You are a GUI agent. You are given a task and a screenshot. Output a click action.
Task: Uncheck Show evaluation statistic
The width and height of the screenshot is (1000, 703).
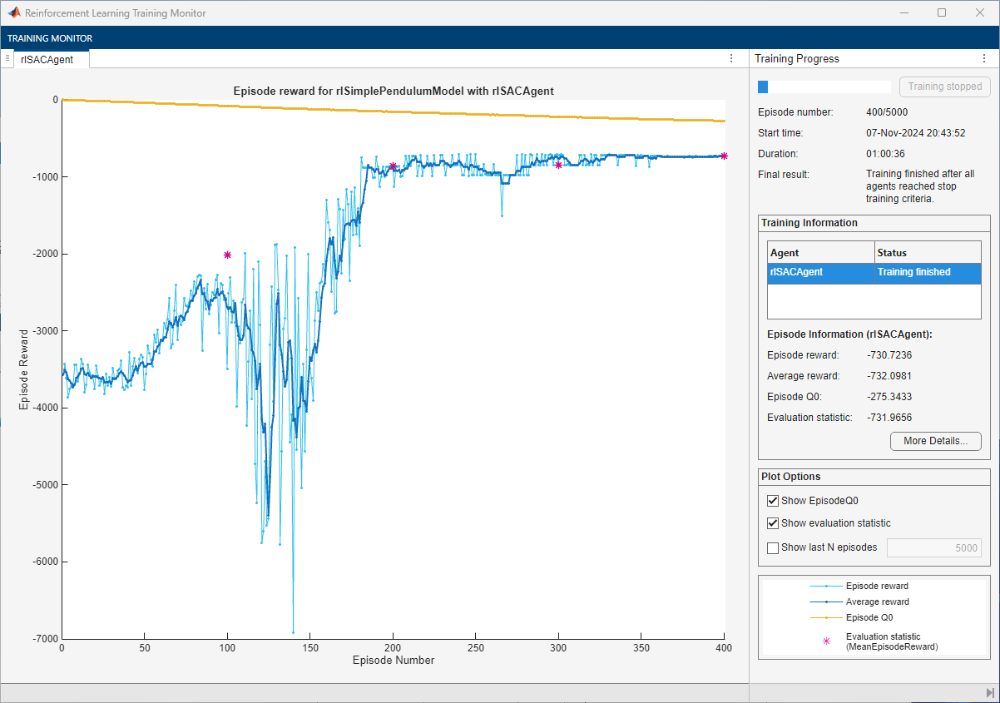[773, 523]
